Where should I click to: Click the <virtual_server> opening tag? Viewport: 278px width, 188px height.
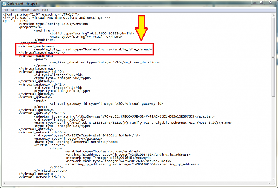(x=50, y=145)
